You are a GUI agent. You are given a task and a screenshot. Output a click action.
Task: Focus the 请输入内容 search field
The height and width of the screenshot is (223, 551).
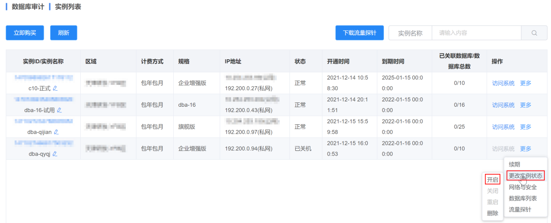click(476, 33)
